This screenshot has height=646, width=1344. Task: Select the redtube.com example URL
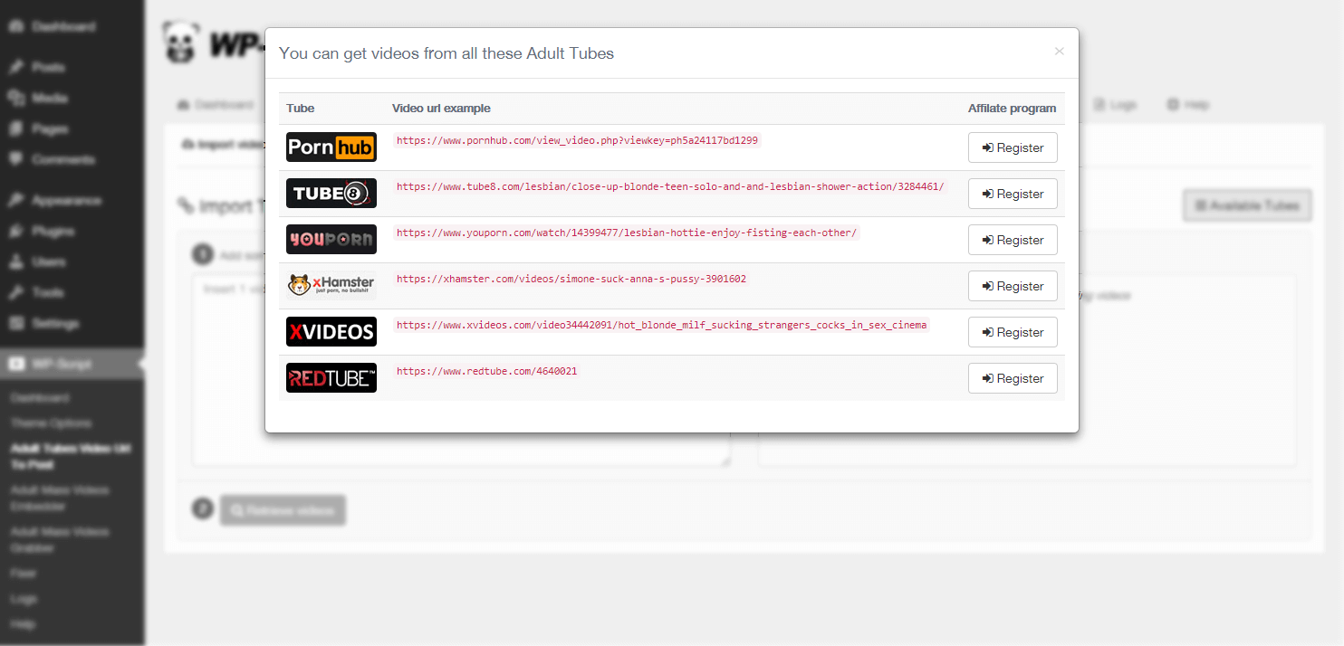pos(486,371)
